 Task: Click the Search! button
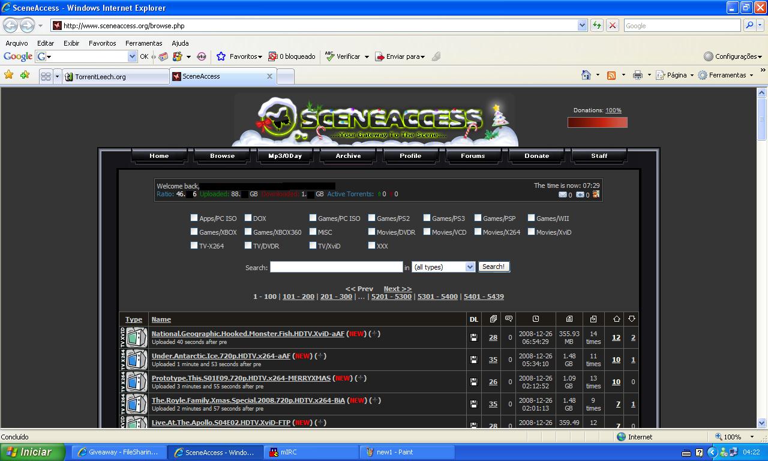tap(494, 267)
